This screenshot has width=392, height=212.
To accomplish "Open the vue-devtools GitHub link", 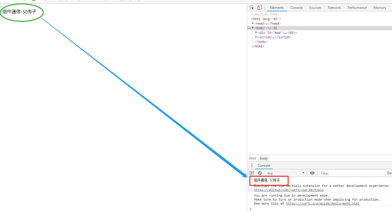I will point(289,190).
